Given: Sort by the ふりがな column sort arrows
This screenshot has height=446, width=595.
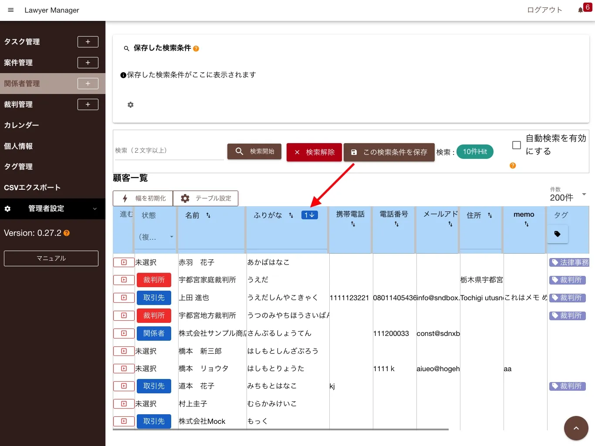Looking at the screenshot, I should tap(291, 215).
